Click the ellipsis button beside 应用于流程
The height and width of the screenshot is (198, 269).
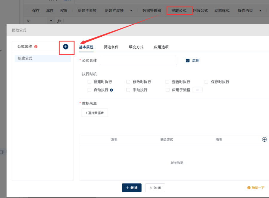click(x=198, y=90)
